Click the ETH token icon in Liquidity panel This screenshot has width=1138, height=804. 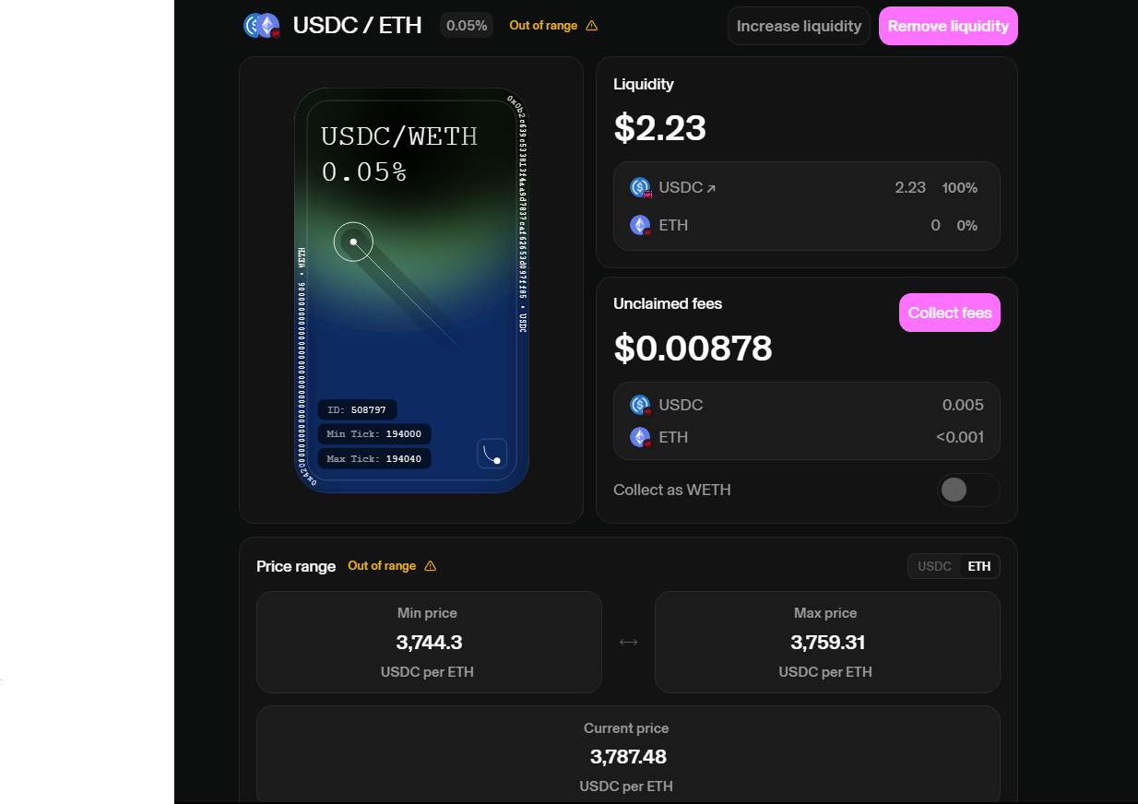639,225
